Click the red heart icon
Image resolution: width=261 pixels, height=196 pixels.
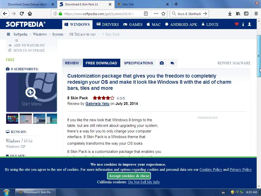click(x=237, y=24)
